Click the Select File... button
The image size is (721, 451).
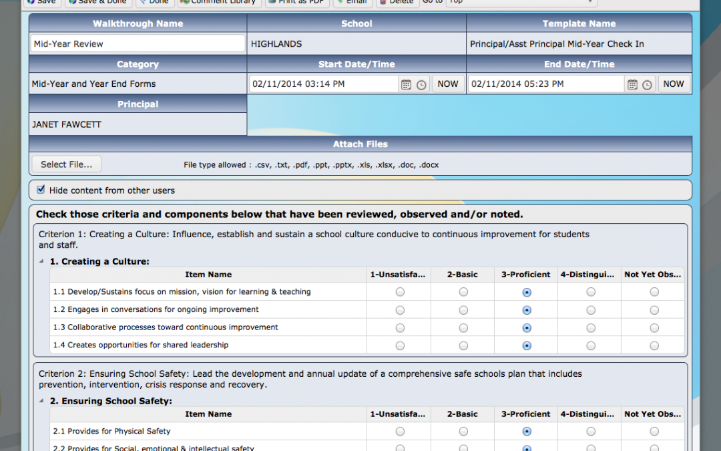tap(66, 164)
